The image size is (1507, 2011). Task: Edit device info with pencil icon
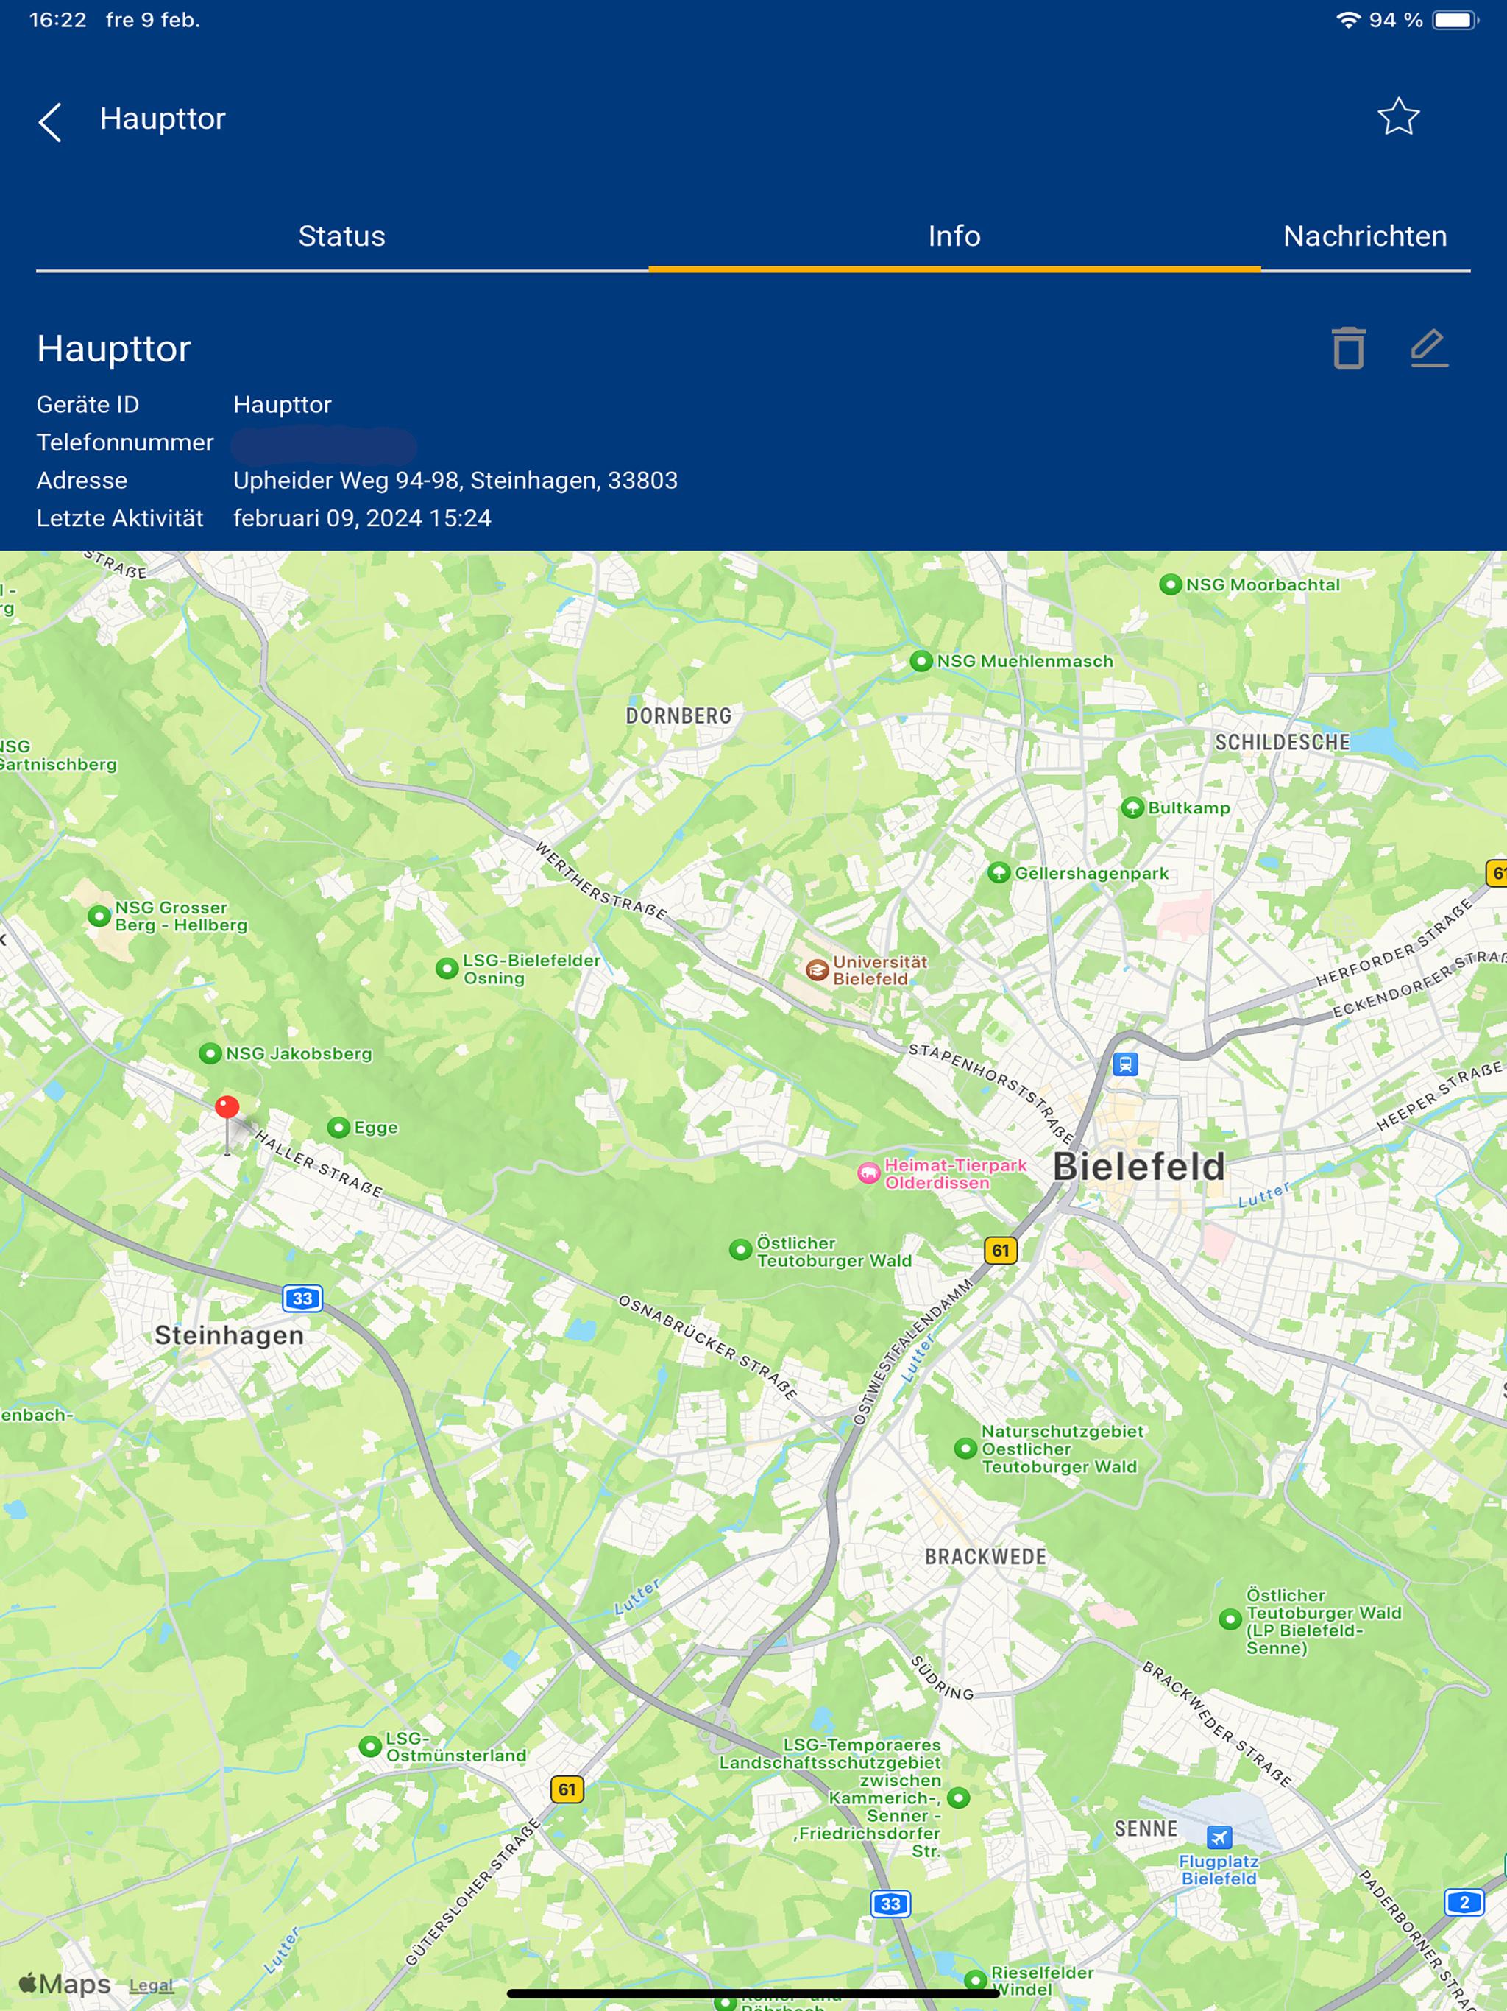coord(1429,348)
